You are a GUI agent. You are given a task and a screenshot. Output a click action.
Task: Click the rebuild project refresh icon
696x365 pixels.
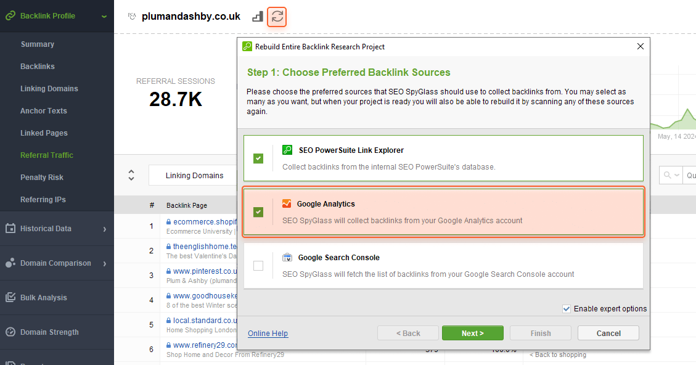[277, 17]
